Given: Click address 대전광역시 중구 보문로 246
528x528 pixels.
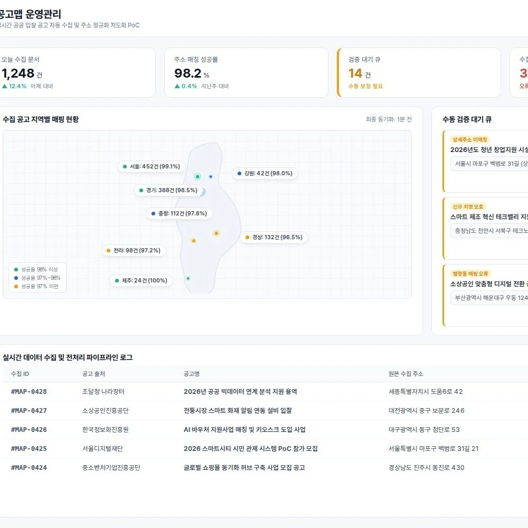Looking at the screenshot, I should click(x=426, y=410).
